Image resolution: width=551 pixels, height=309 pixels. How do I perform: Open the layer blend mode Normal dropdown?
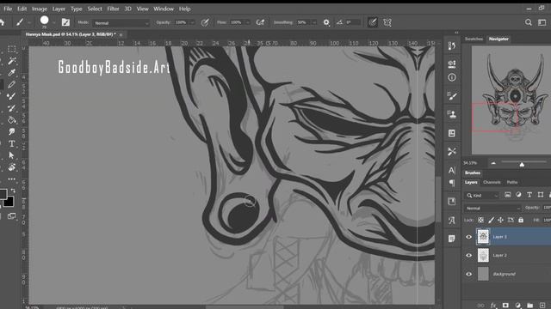coord(492,208)
